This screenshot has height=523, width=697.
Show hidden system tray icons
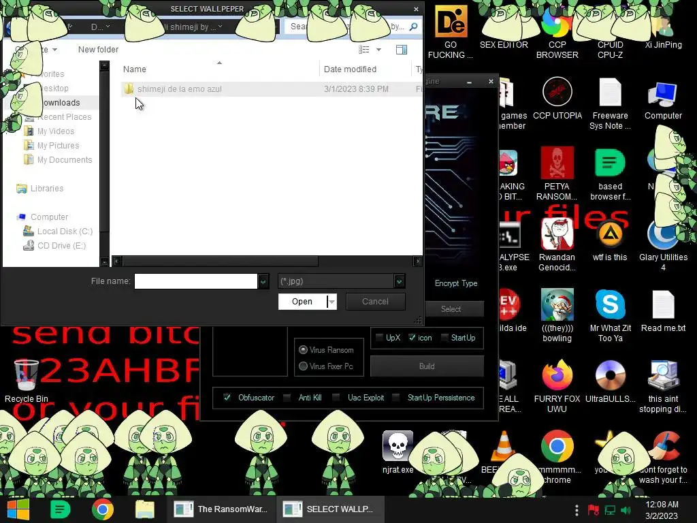[577, 510]
